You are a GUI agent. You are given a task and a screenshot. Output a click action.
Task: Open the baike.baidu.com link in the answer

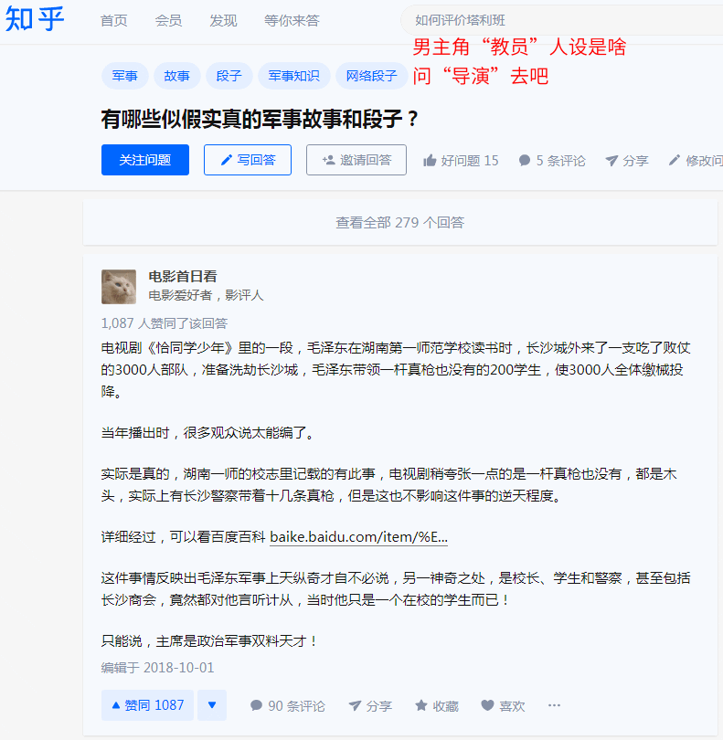click(x=359, y=537)
